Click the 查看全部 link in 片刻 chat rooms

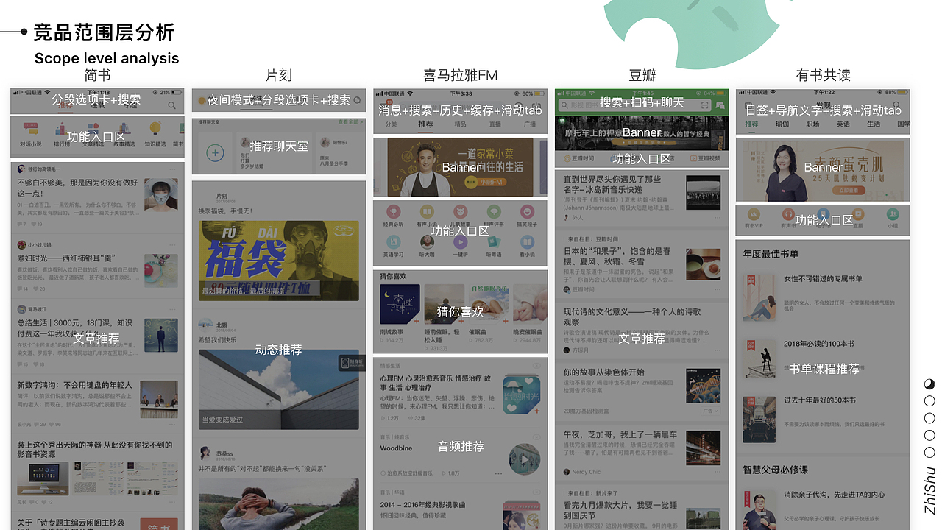350,121
